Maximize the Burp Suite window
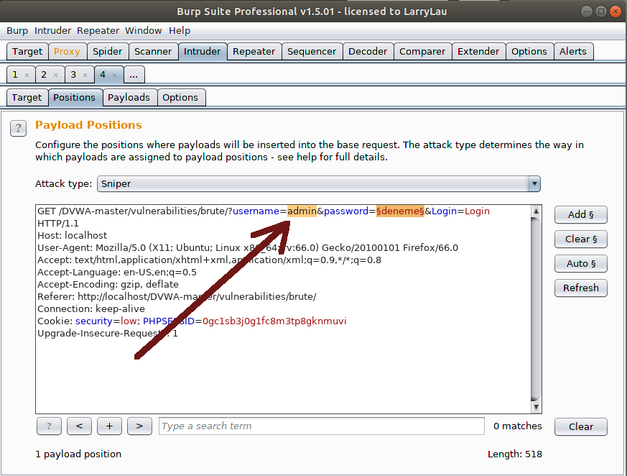Screen dimensions: 627x476 (601, 12)
